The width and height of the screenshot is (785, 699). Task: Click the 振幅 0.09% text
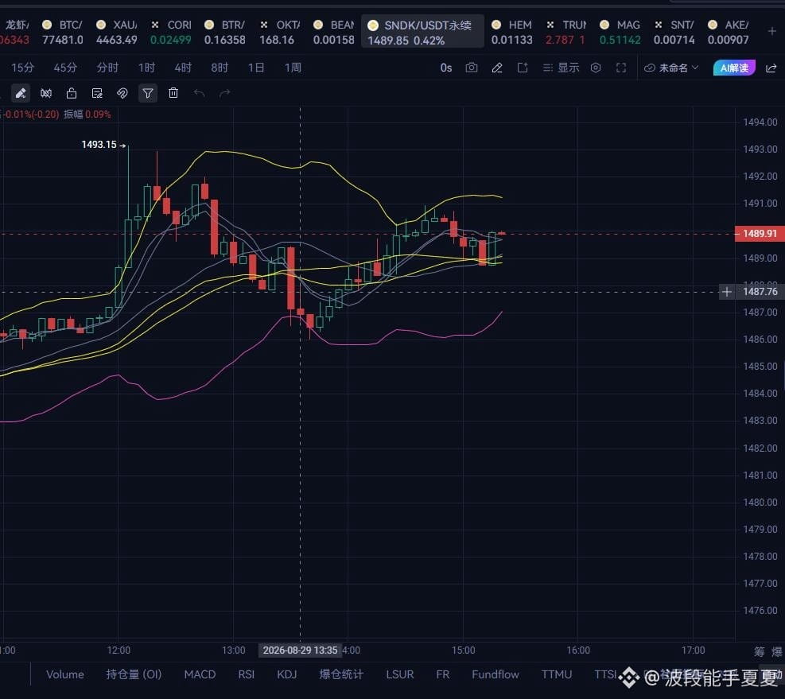(87, 115)
